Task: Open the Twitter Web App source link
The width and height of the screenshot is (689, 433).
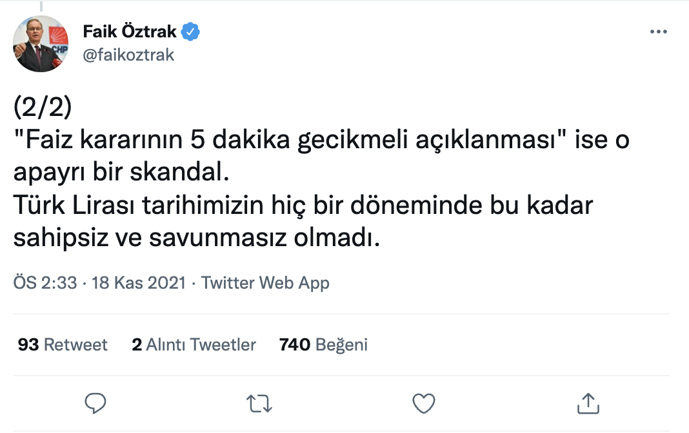Action: (265, 283)
